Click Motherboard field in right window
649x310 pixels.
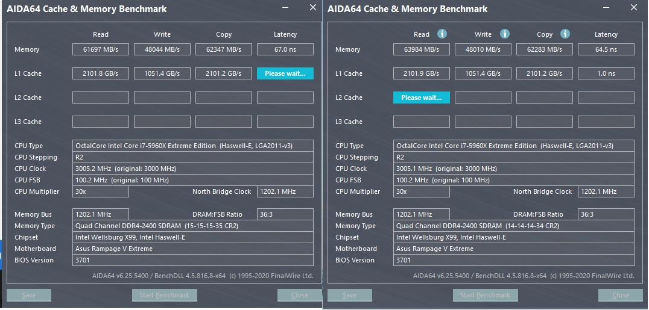514,249
